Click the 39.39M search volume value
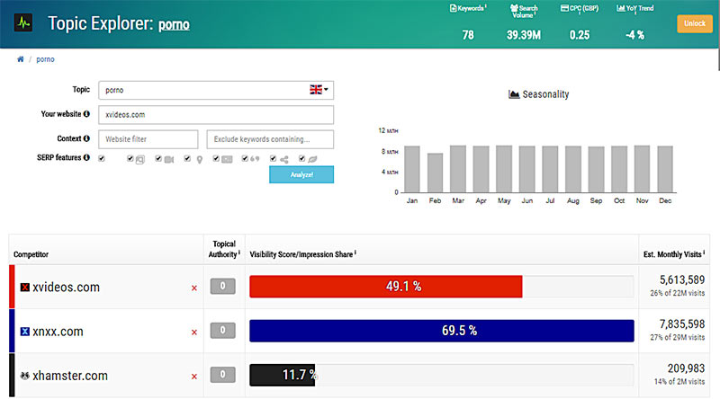This screenshot has height=399, width=720. [x=524, y=35]
